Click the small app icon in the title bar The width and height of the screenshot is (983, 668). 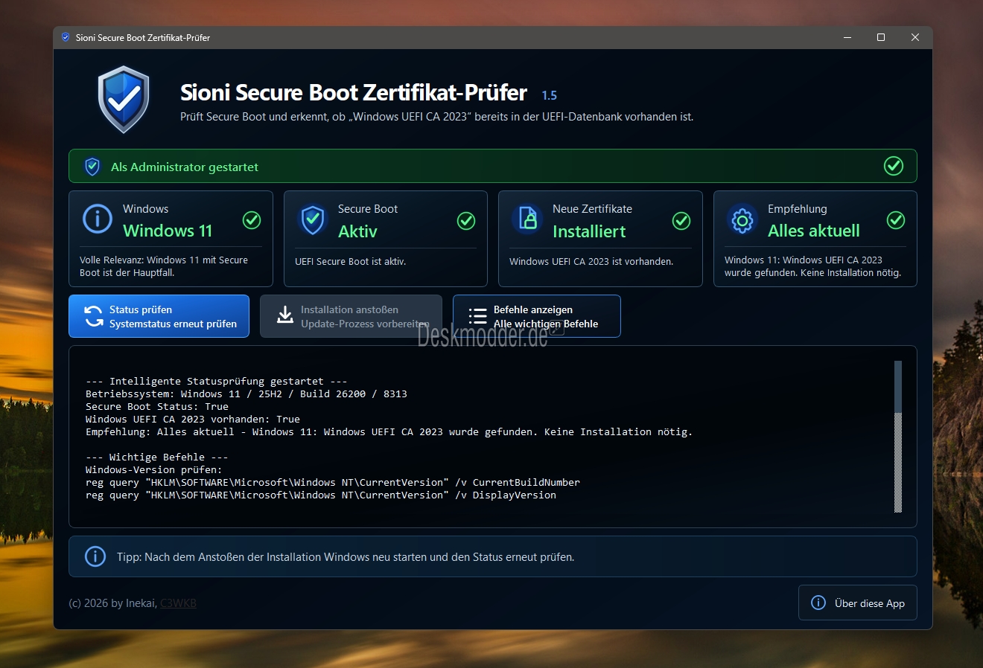click(66, 37)
